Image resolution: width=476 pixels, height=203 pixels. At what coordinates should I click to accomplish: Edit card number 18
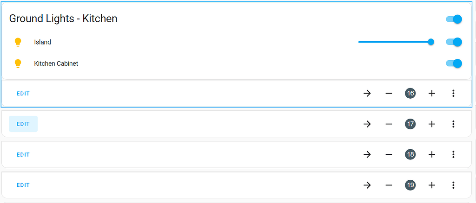pyautogui.click(x=23, y=155)
